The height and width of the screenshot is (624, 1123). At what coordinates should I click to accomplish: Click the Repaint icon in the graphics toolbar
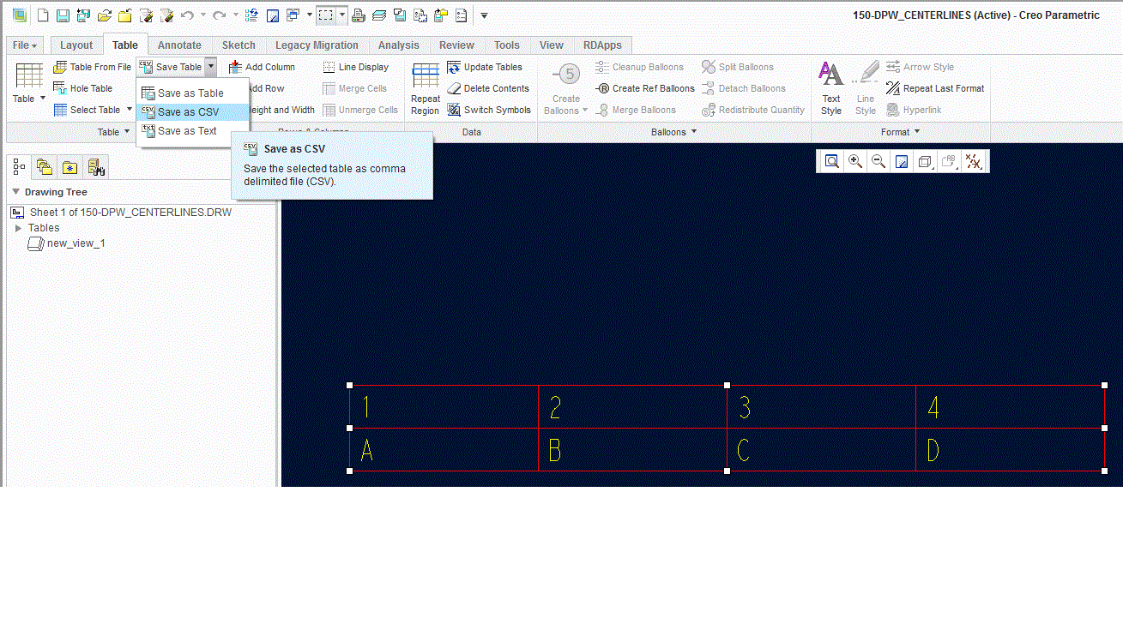click(902, 161)
